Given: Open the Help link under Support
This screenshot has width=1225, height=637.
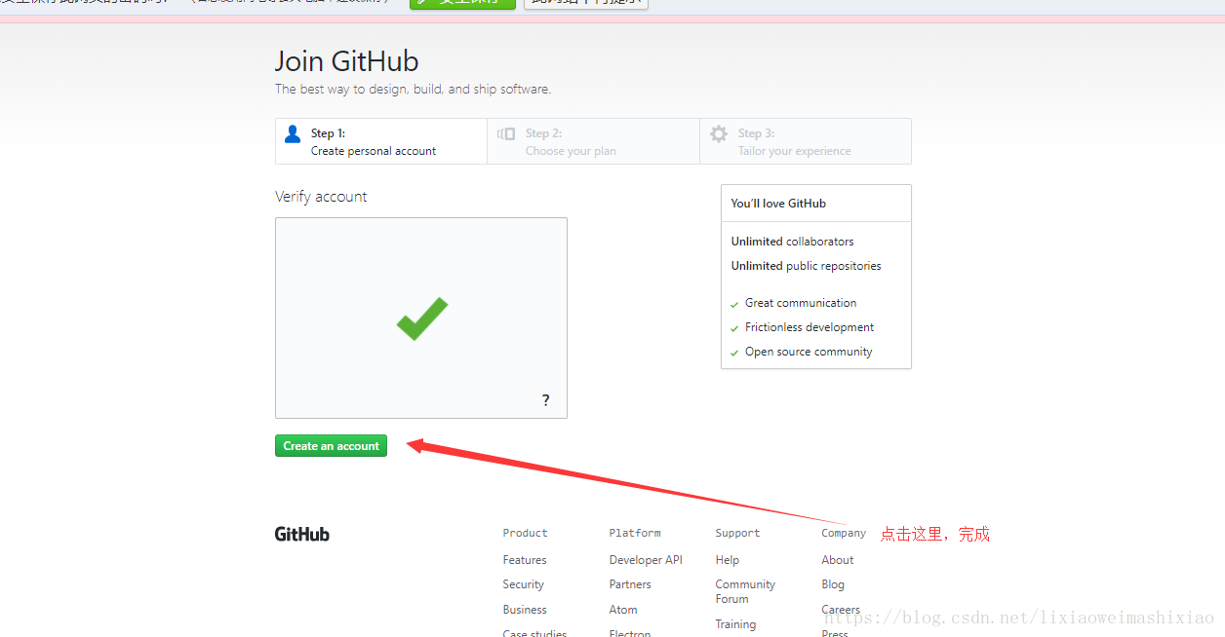Looking at the screenshot, I should coord(728,560).
